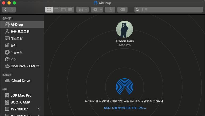This screenshot has height=116, width=205.
Task: Click the iCloud Drive cloud icon
Action: [x=7, y=81]
